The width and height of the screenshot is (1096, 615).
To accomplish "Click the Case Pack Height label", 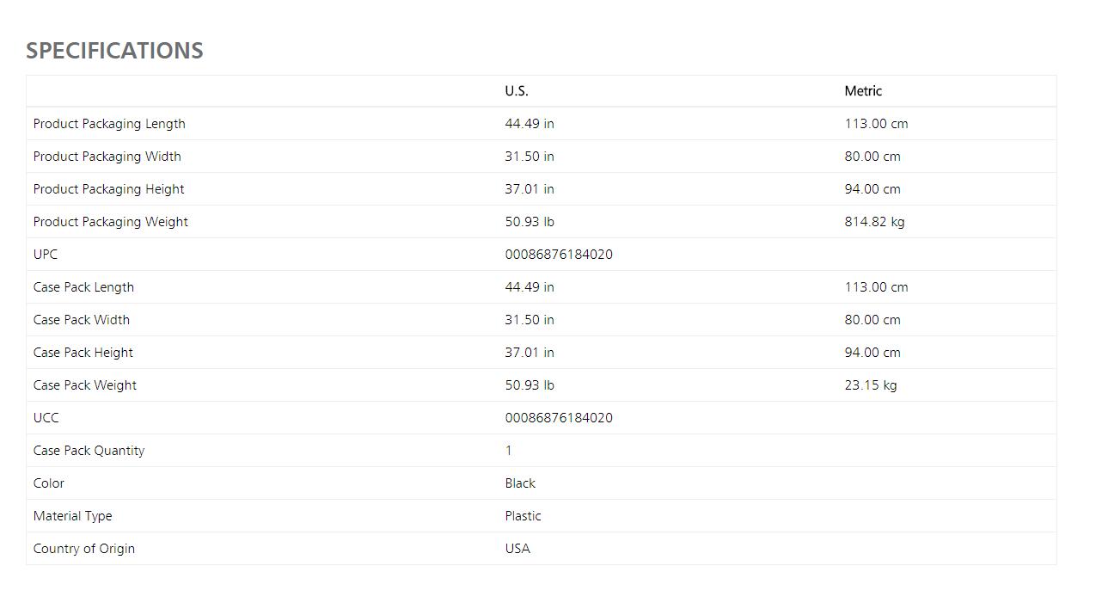I will click(x=83, y=353).
